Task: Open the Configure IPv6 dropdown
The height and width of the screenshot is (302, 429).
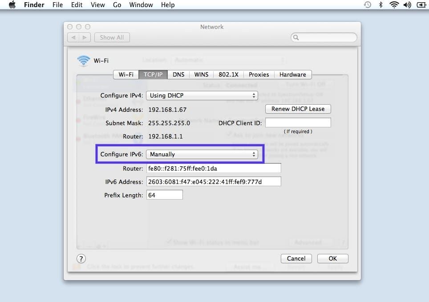Action: pos(202,154)
